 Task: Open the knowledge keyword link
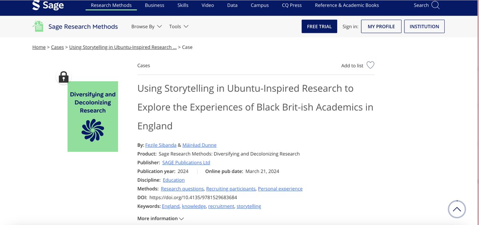tap(194, 206)
